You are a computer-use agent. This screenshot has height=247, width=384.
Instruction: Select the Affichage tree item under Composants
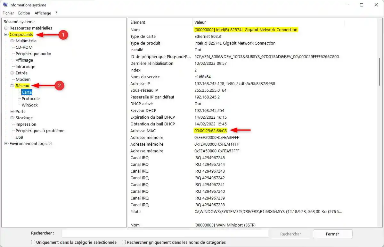pyautogui.click(x=24, y=60)
